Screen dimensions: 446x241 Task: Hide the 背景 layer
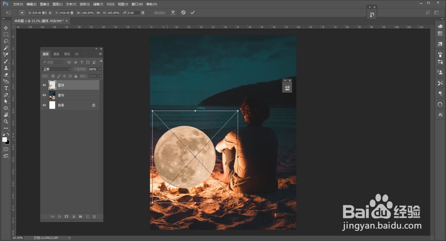pyautogui.click(x=44, y=105)
